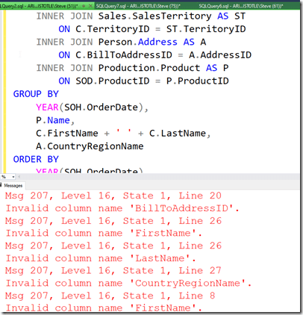The height and width of the screenshot is (315, 303).
Task: Click the 'Person.Address' table reference
Action: coord(138,42)
